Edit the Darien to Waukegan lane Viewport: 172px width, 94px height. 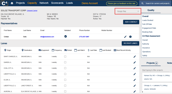[x=134, y=62]
